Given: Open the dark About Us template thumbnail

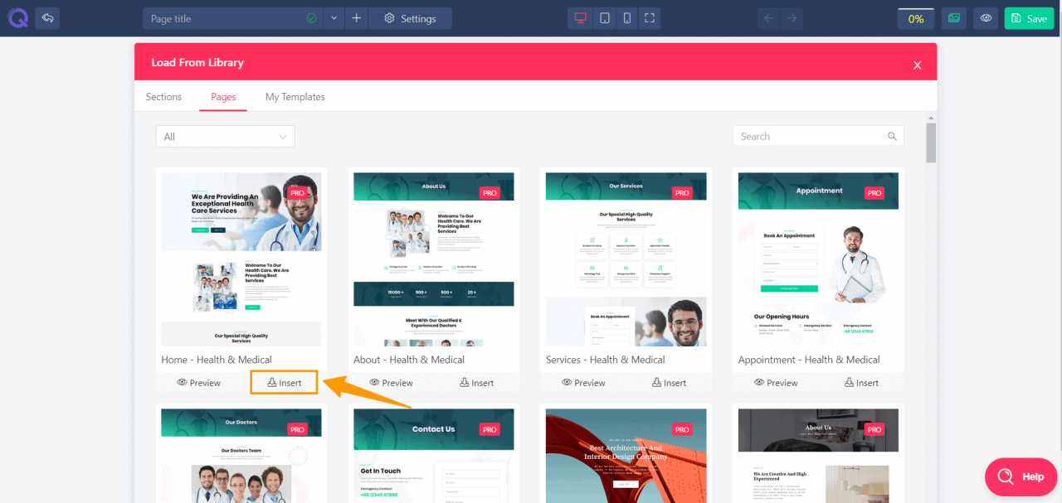Looking at the screenshot, I should pos(818,456).
